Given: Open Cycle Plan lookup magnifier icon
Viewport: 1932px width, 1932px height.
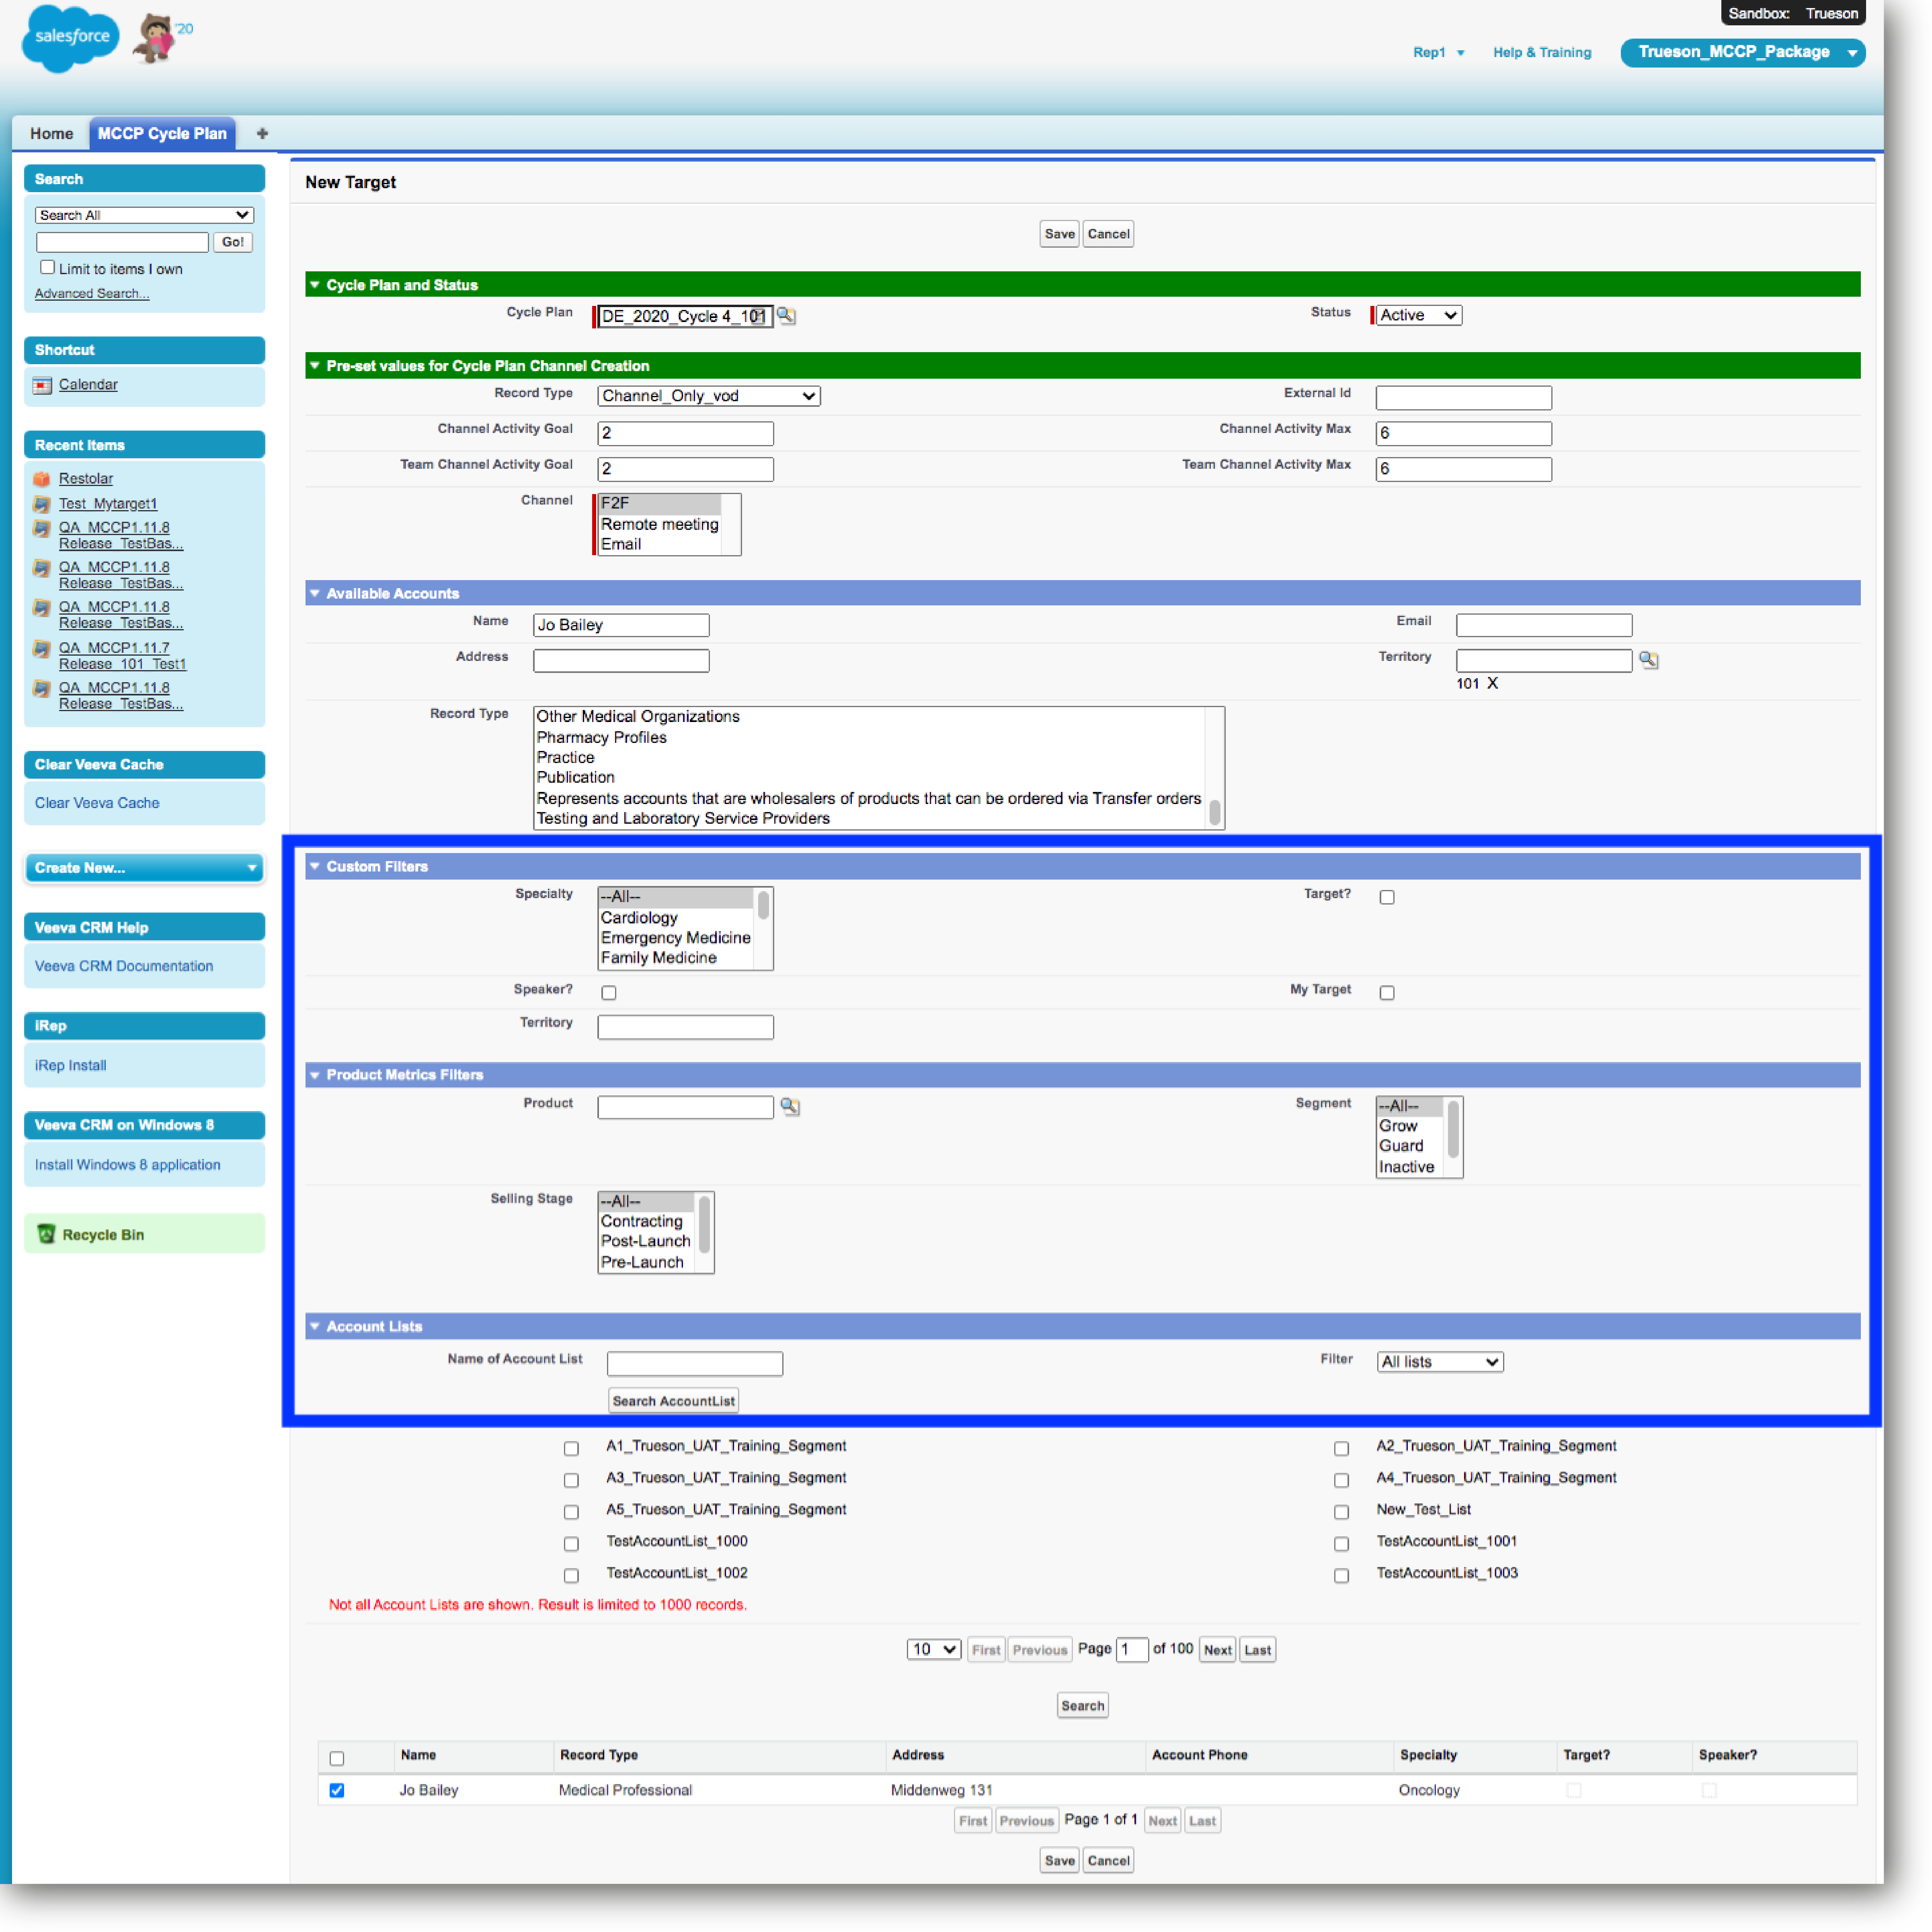Looking at the screenshot, I should (787, 316).
